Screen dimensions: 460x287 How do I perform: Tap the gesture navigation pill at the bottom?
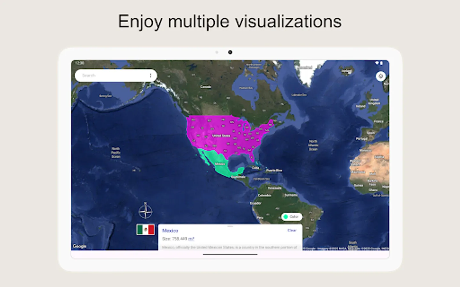click(230, 254)
